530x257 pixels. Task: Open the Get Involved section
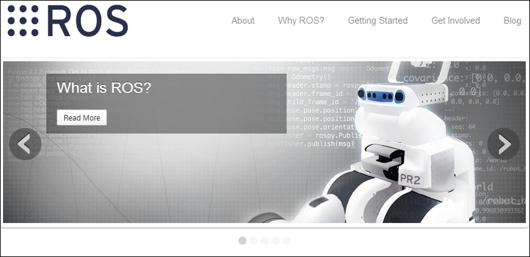point(455,20)
